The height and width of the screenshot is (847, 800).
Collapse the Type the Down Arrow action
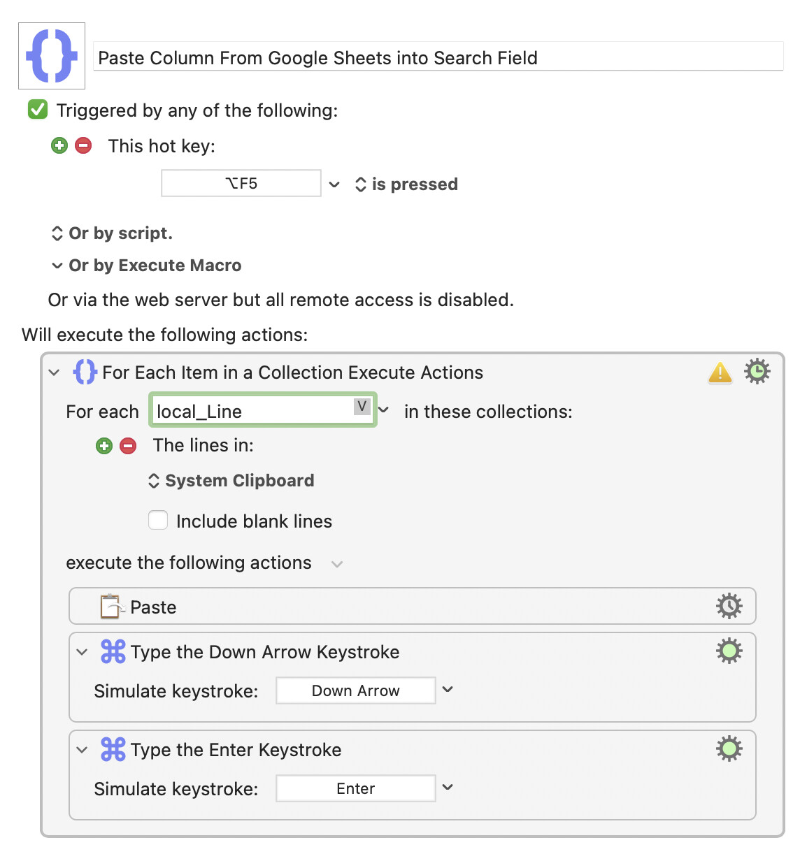coord(83,652)
